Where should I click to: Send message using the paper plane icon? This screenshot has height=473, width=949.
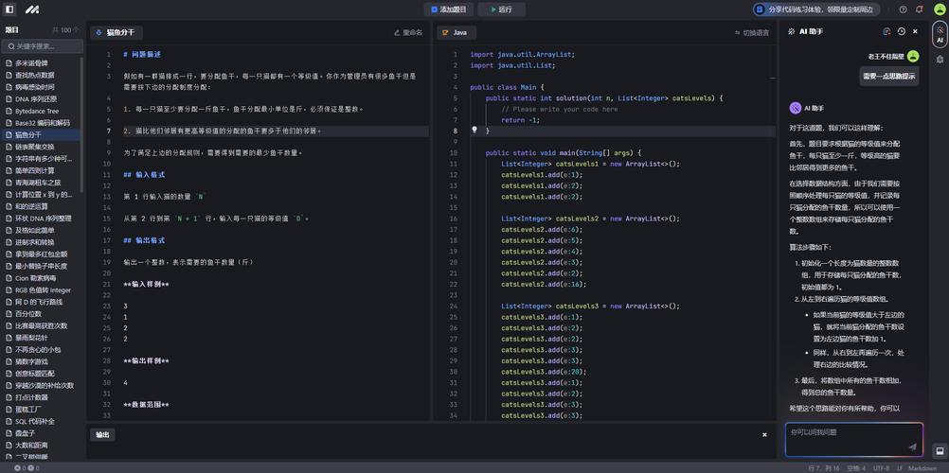coord(912,447)
